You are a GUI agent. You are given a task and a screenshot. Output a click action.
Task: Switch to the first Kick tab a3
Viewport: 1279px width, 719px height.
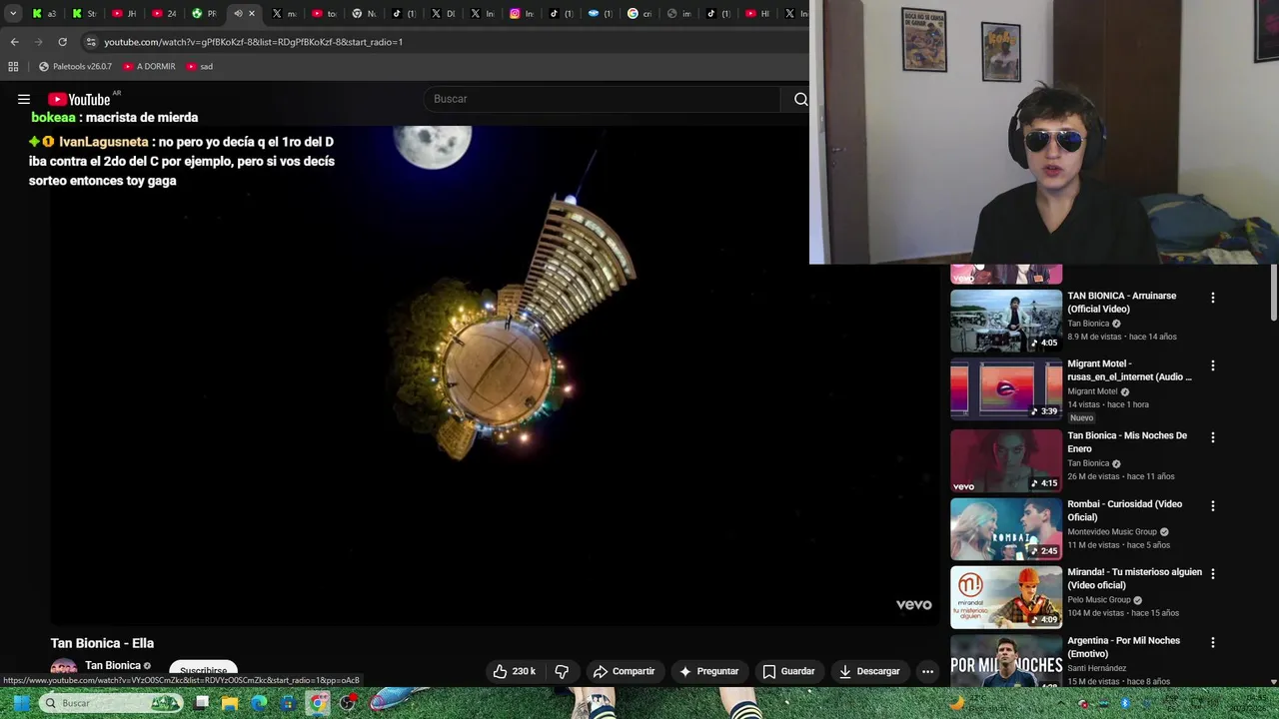44,13
